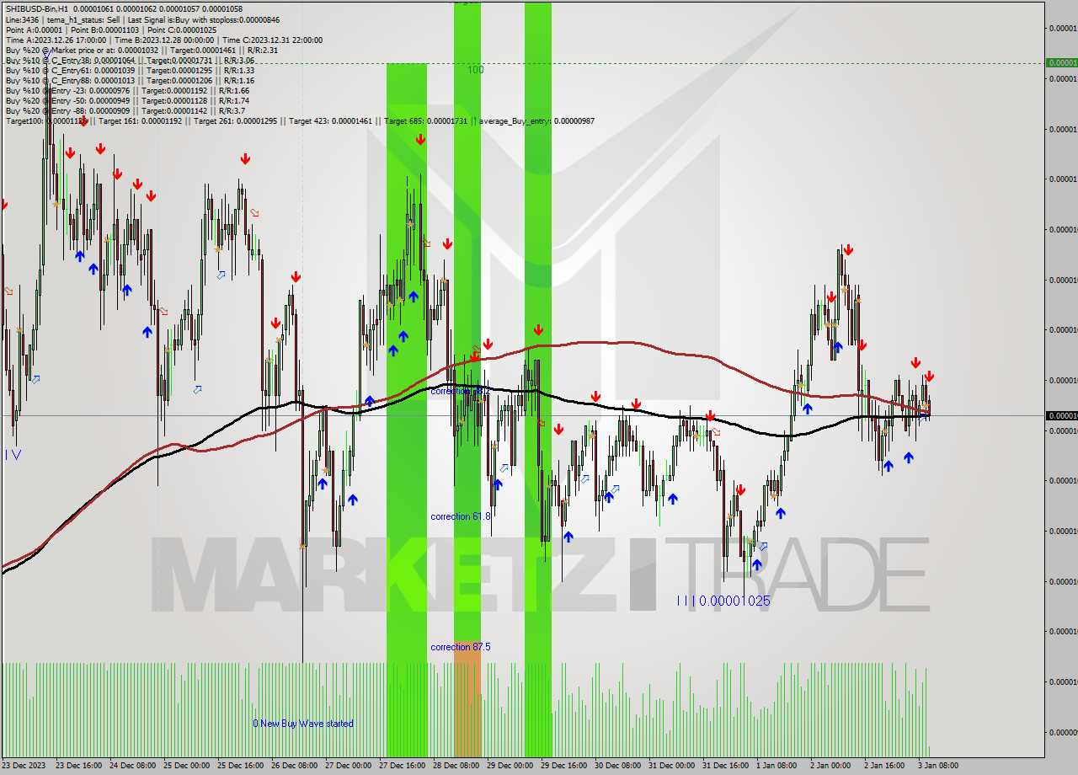Click the red sell arrow above the 2 Jan peak

[848, 249]
